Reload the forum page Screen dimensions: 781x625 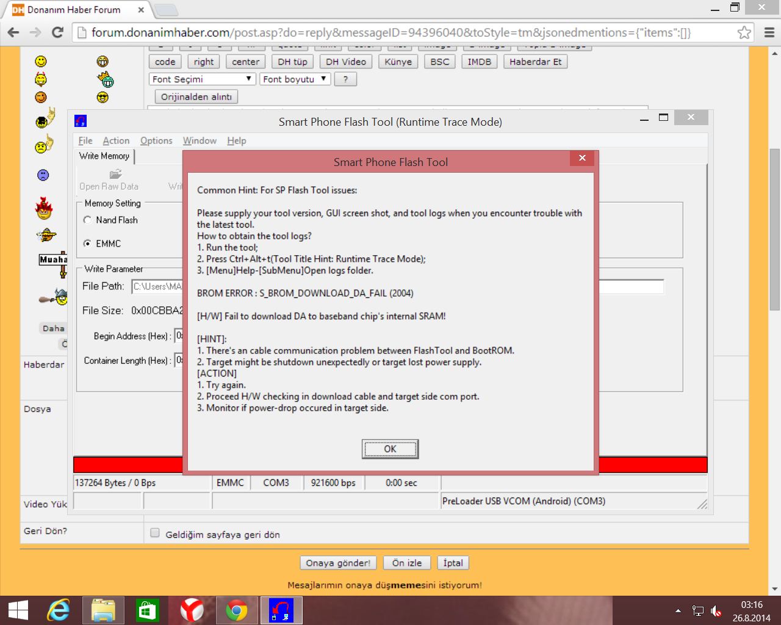pos(58,32)
